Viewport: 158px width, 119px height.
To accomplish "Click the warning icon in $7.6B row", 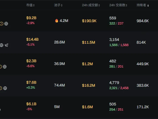I will [x=1, y=88].
